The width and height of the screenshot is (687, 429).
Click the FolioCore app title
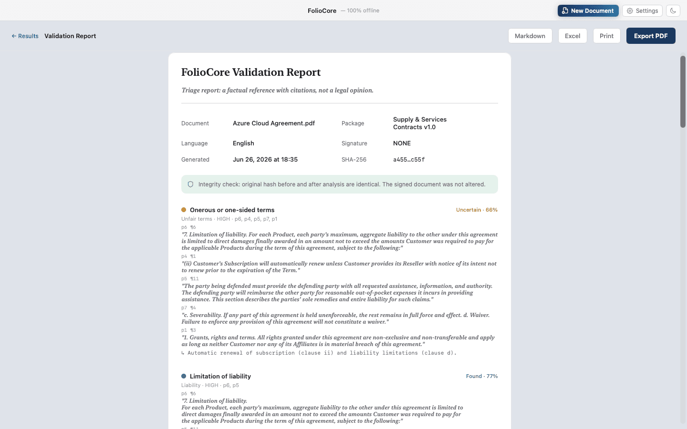322,10
